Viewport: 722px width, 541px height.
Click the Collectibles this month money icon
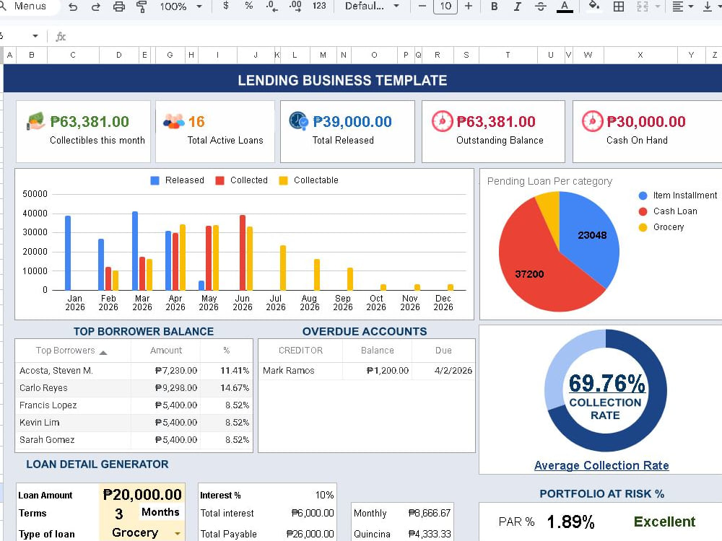pyautogui.click(x=35, y=121)
